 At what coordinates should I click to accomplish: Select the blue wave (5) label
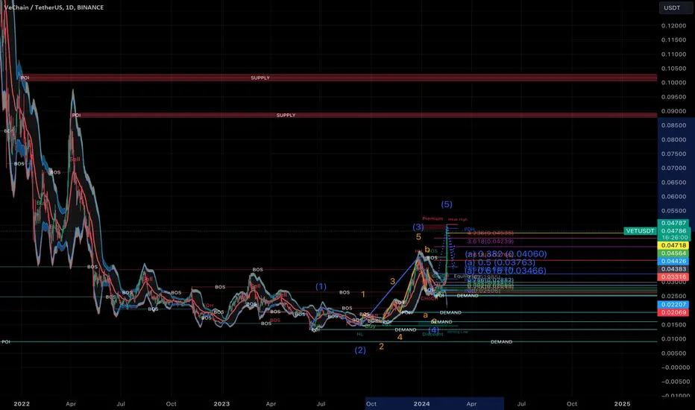click(447, 204)
